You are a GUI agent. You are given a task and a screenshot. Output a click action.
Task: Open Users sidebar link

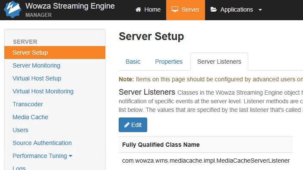[x=20, y=130]
